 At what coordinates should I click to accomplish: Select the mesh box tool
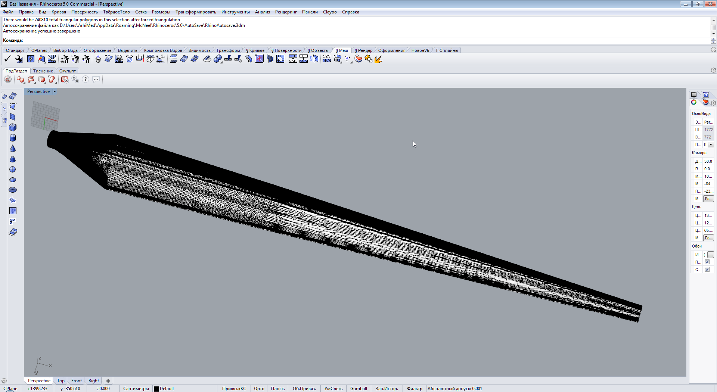[x=13, y=128]
